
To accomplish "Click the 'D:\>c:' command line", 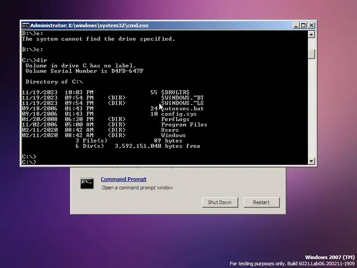I will click(x=33, y=50).
